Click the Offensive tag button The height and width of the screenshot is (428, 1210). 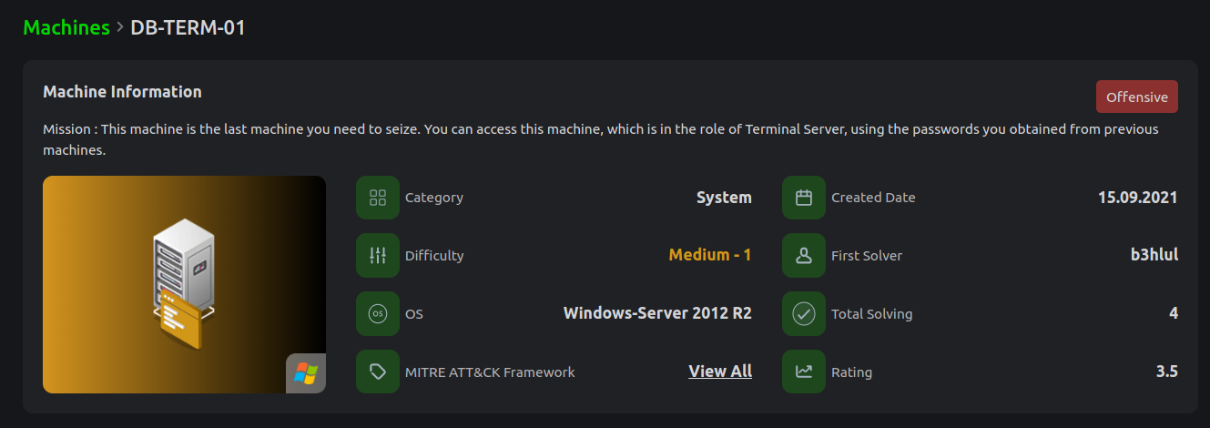pos(1136,97)
